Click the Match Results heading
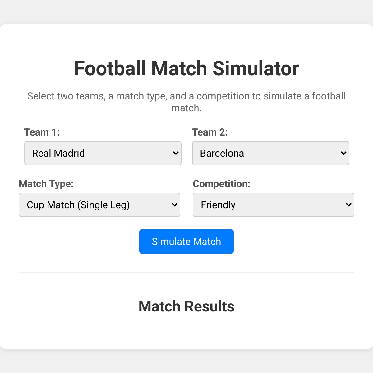The image size is (373, 373). click(186, 306)
